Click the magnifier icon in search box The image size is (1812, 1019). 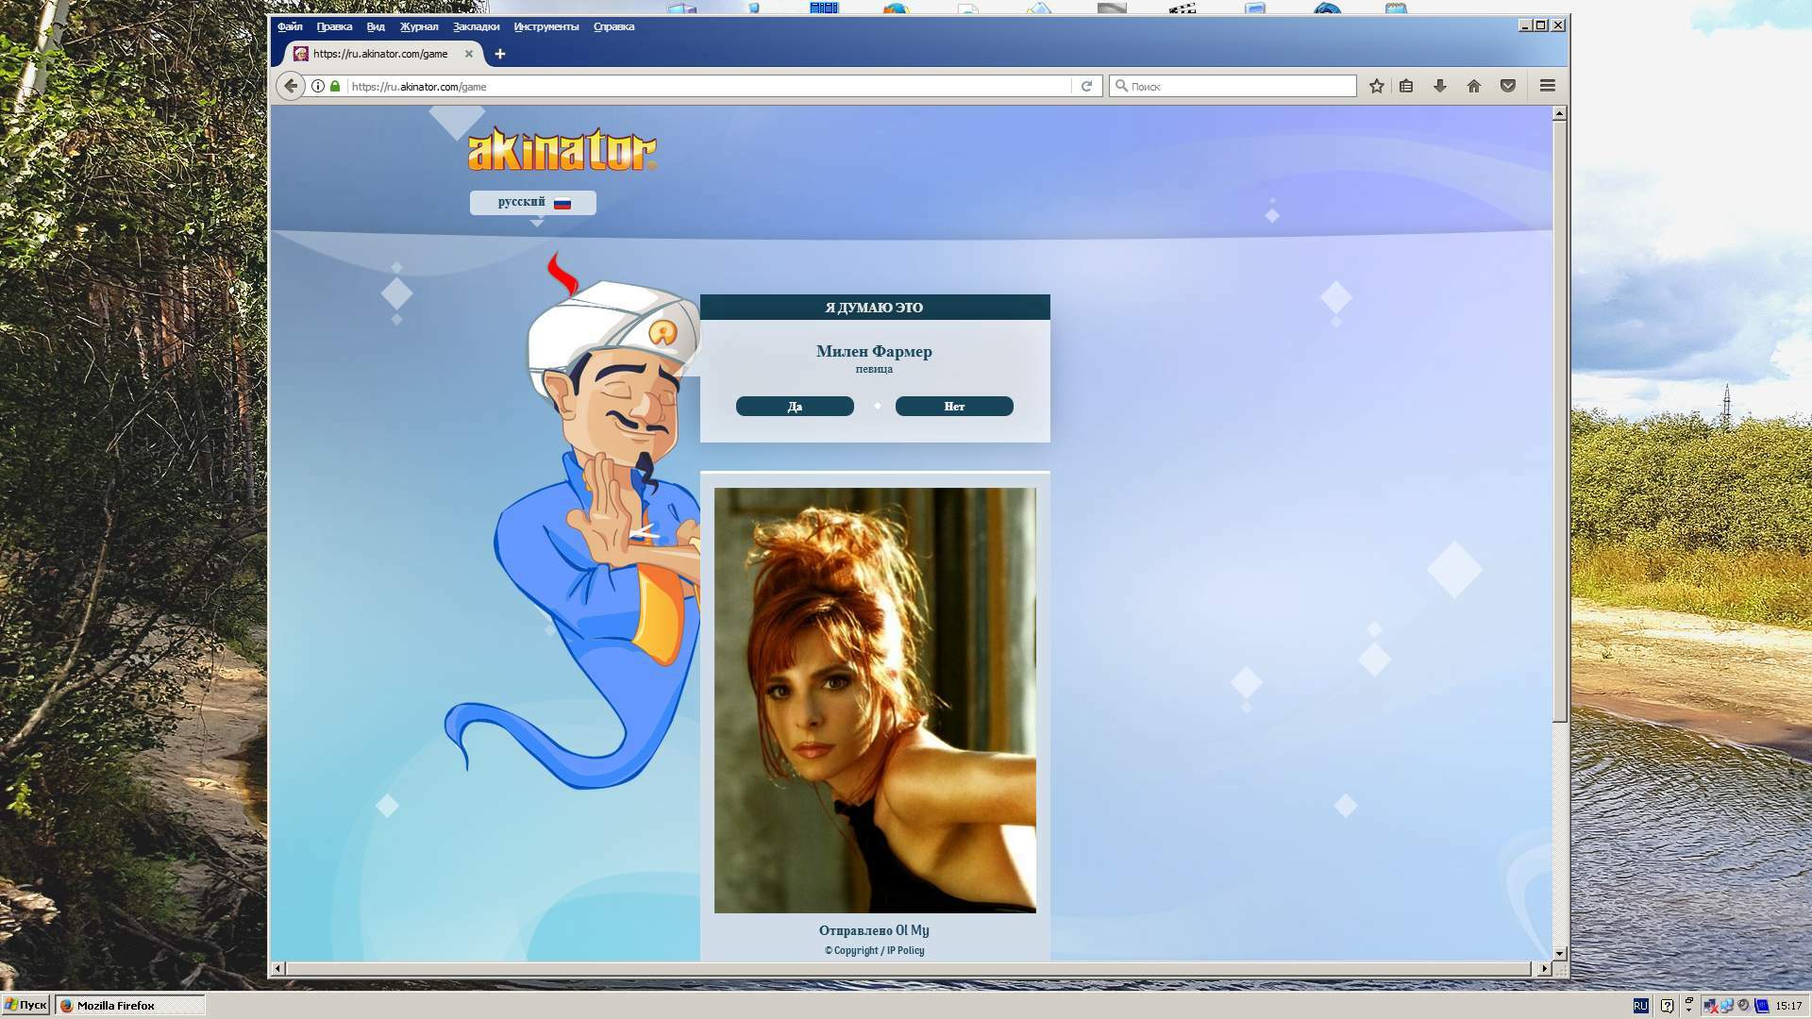tap(1121, 86)
